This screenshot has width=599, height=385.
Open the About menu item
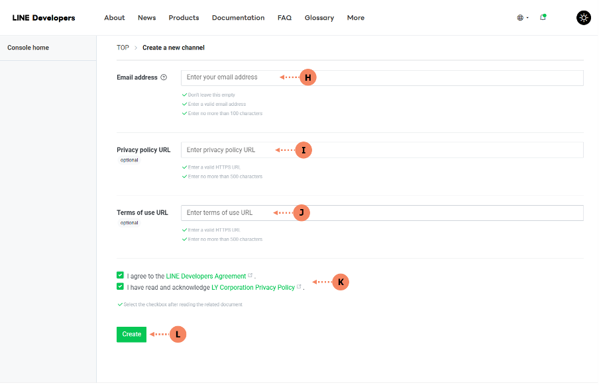(x=114, y=18)
